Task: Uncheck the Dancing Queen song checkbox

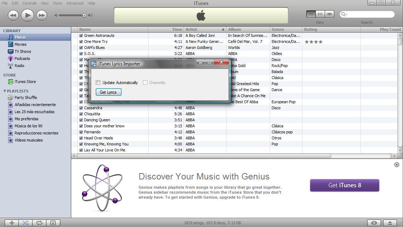Action: [x=81, y=120]
